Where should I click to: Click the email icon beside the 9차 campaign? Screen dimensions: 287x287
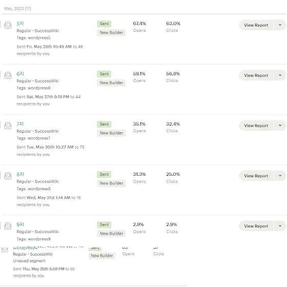[8, 226]
